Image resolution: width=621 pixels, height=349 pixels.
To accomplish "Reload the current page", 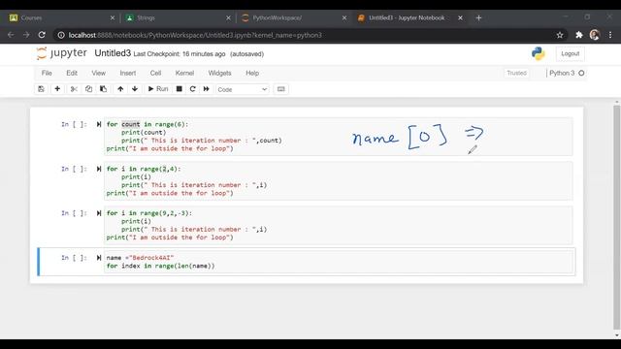I will point(42,35).
